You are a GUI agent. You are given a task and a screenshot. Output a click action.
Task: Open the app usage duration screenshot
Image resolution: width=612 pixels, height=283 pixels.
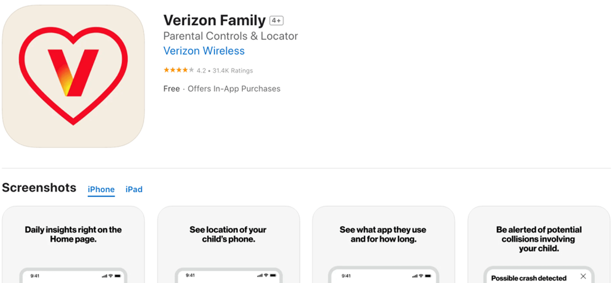[383, 245]
